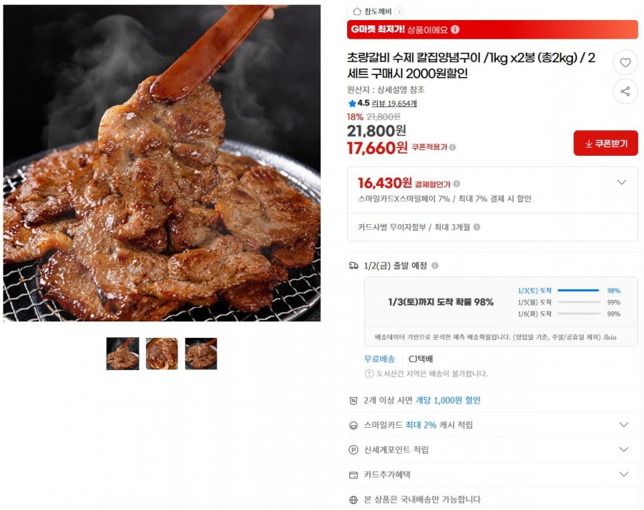Select the first product thumbnail
Image resolution: width=644 pixels, height=510 pixels.
click(x=122, y=354)
